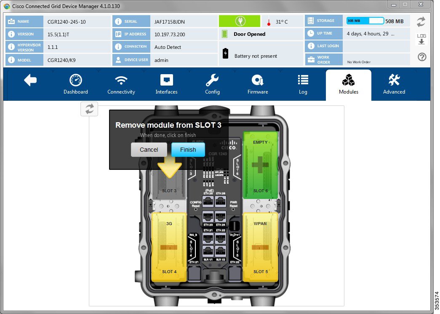Go back using the left arrow icon

click(x=30, y=81)
